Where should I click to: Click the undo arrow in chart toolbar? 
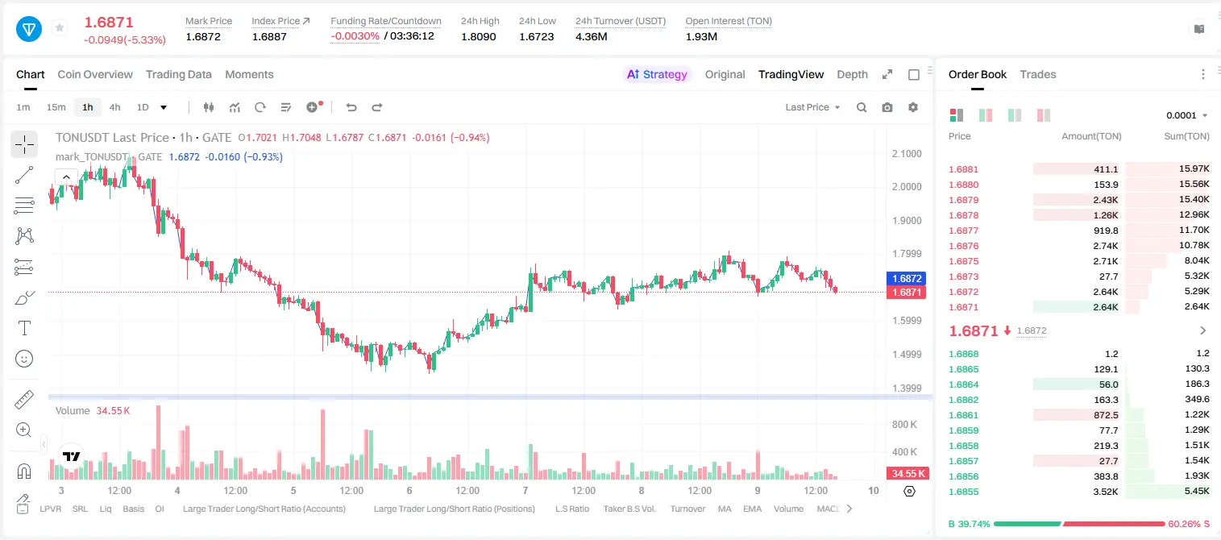click(x=351, y=107)
